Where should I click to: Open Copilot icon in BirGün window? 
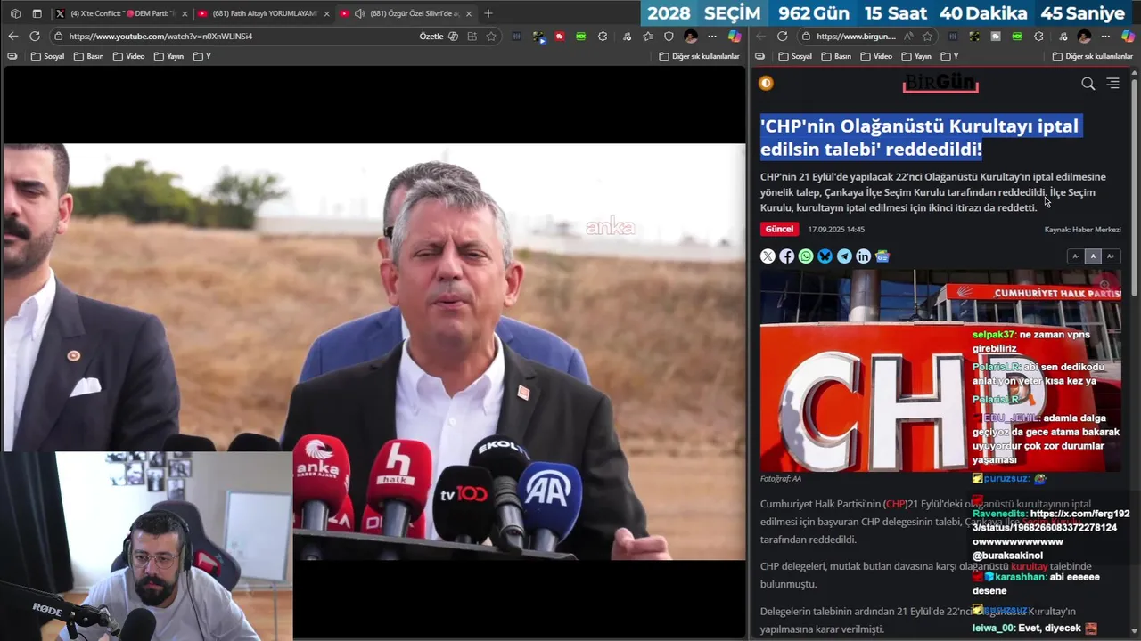[1129, 37]
